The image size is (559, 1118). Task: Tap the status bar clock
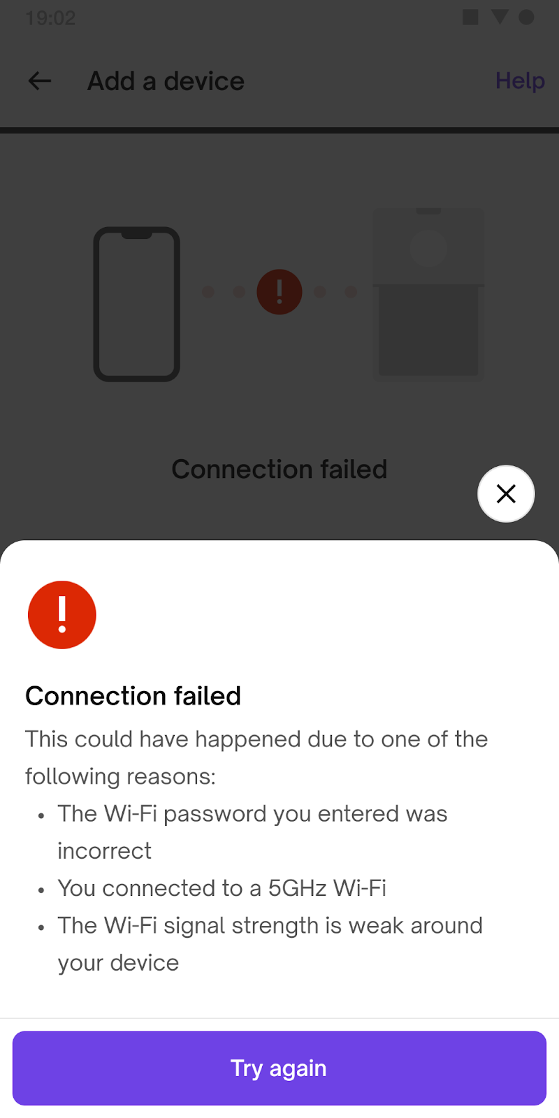pos(50,17)
